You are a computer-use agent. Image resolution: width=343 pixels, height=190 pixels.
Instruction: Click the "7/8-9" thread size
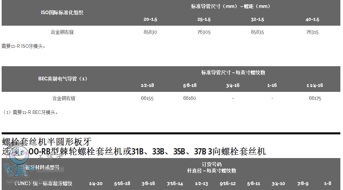(303, 184)
